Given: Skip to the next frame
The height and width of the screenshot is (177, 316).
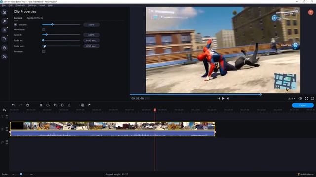Looking at the screenshot, I should coord(228,98).
